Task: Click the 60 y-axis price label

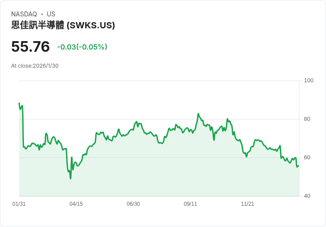Action: pyautogui.click(x=307, y=158)
